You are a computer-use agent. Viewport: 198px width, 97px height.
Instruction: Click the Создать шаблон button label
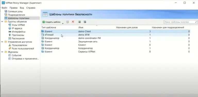53,22
